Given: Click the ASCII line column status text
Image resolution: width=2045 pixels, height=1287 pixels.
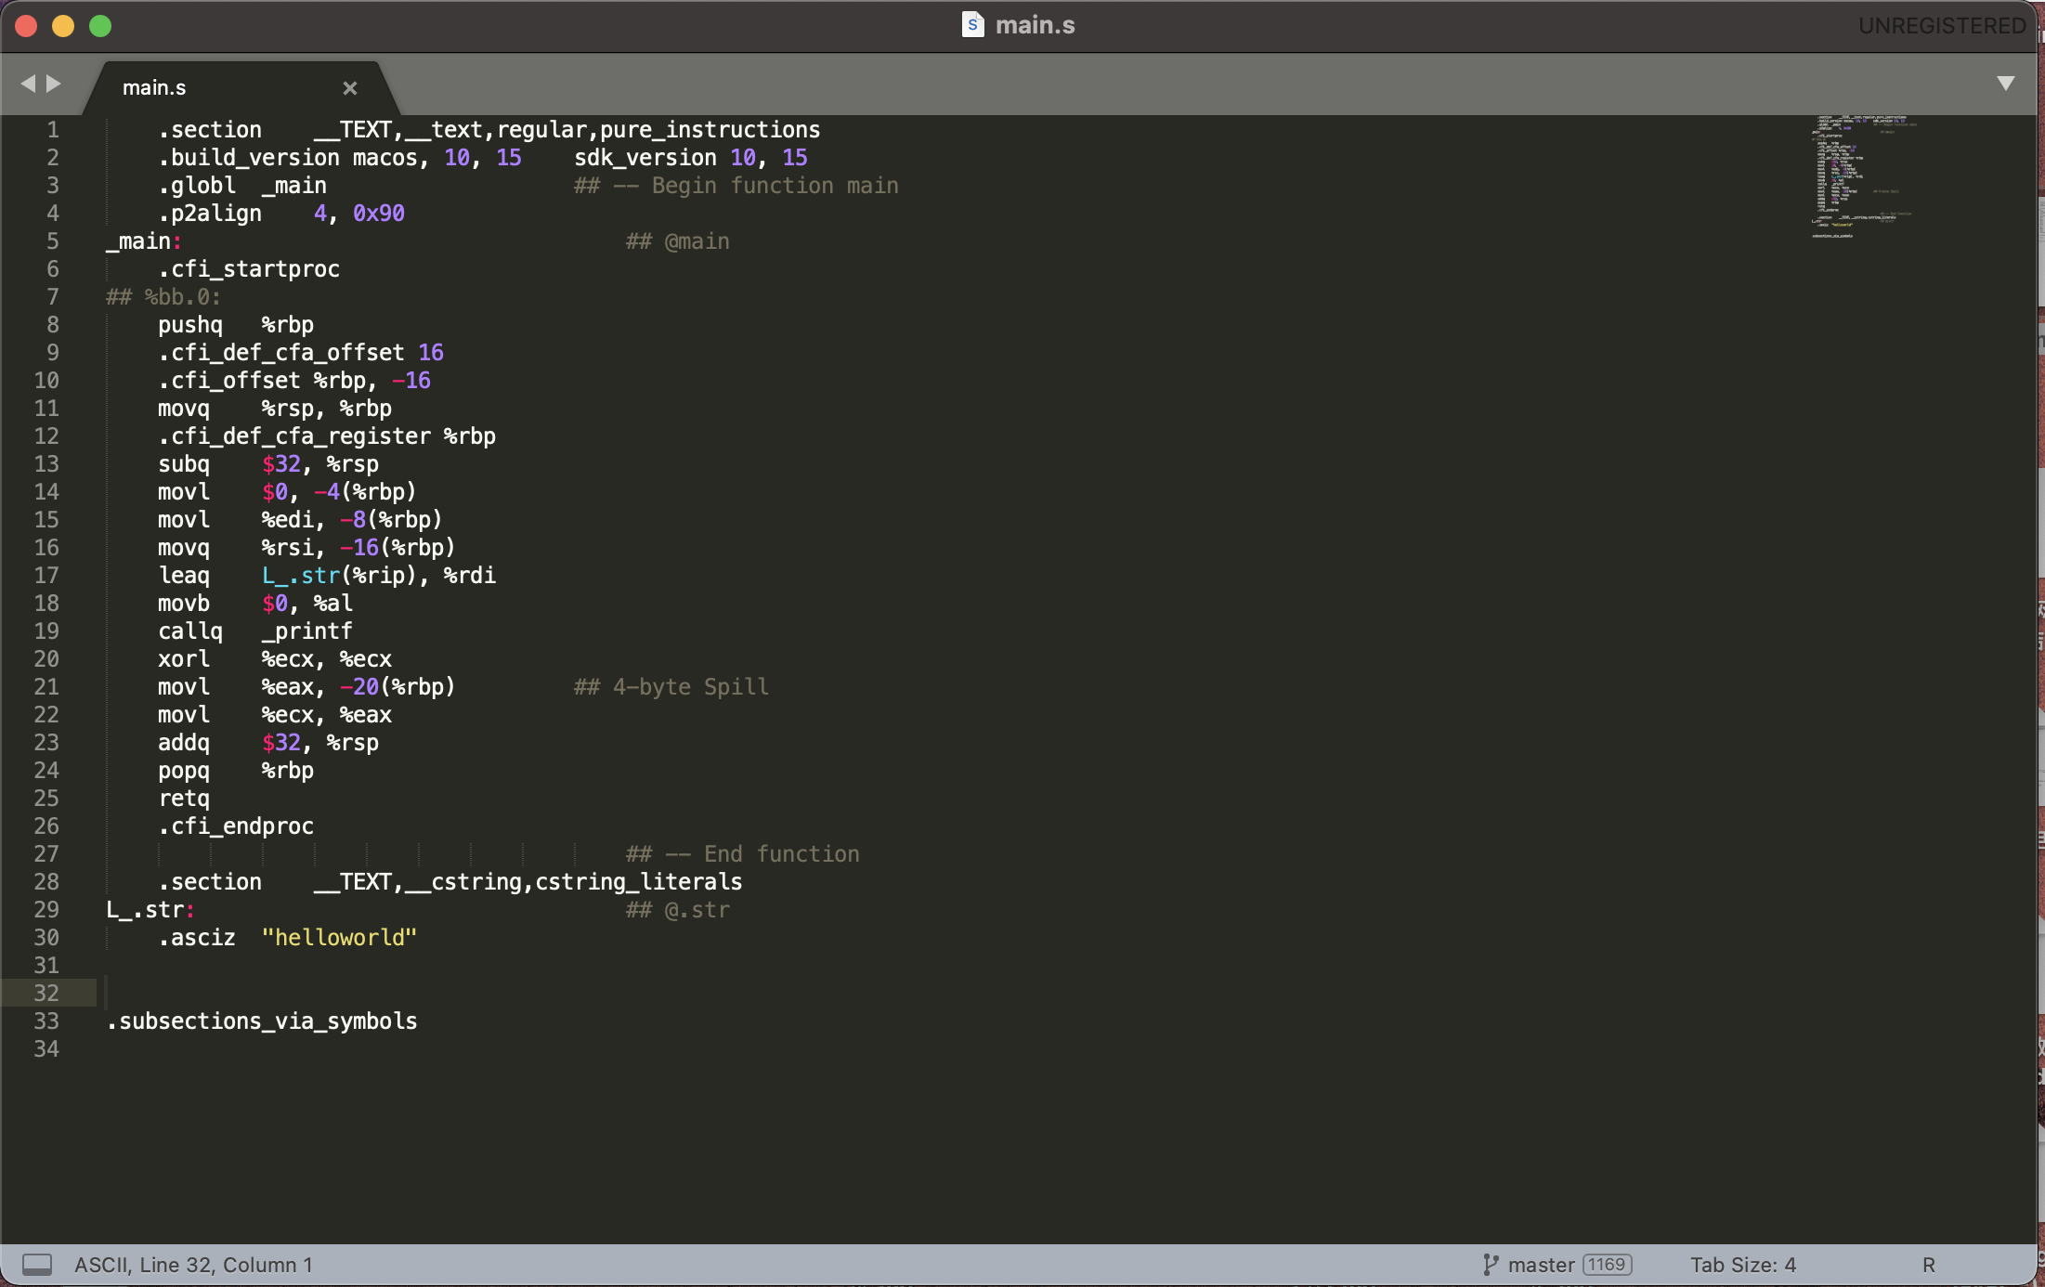Looking at the screenshot, I should tap(193, 1265).
